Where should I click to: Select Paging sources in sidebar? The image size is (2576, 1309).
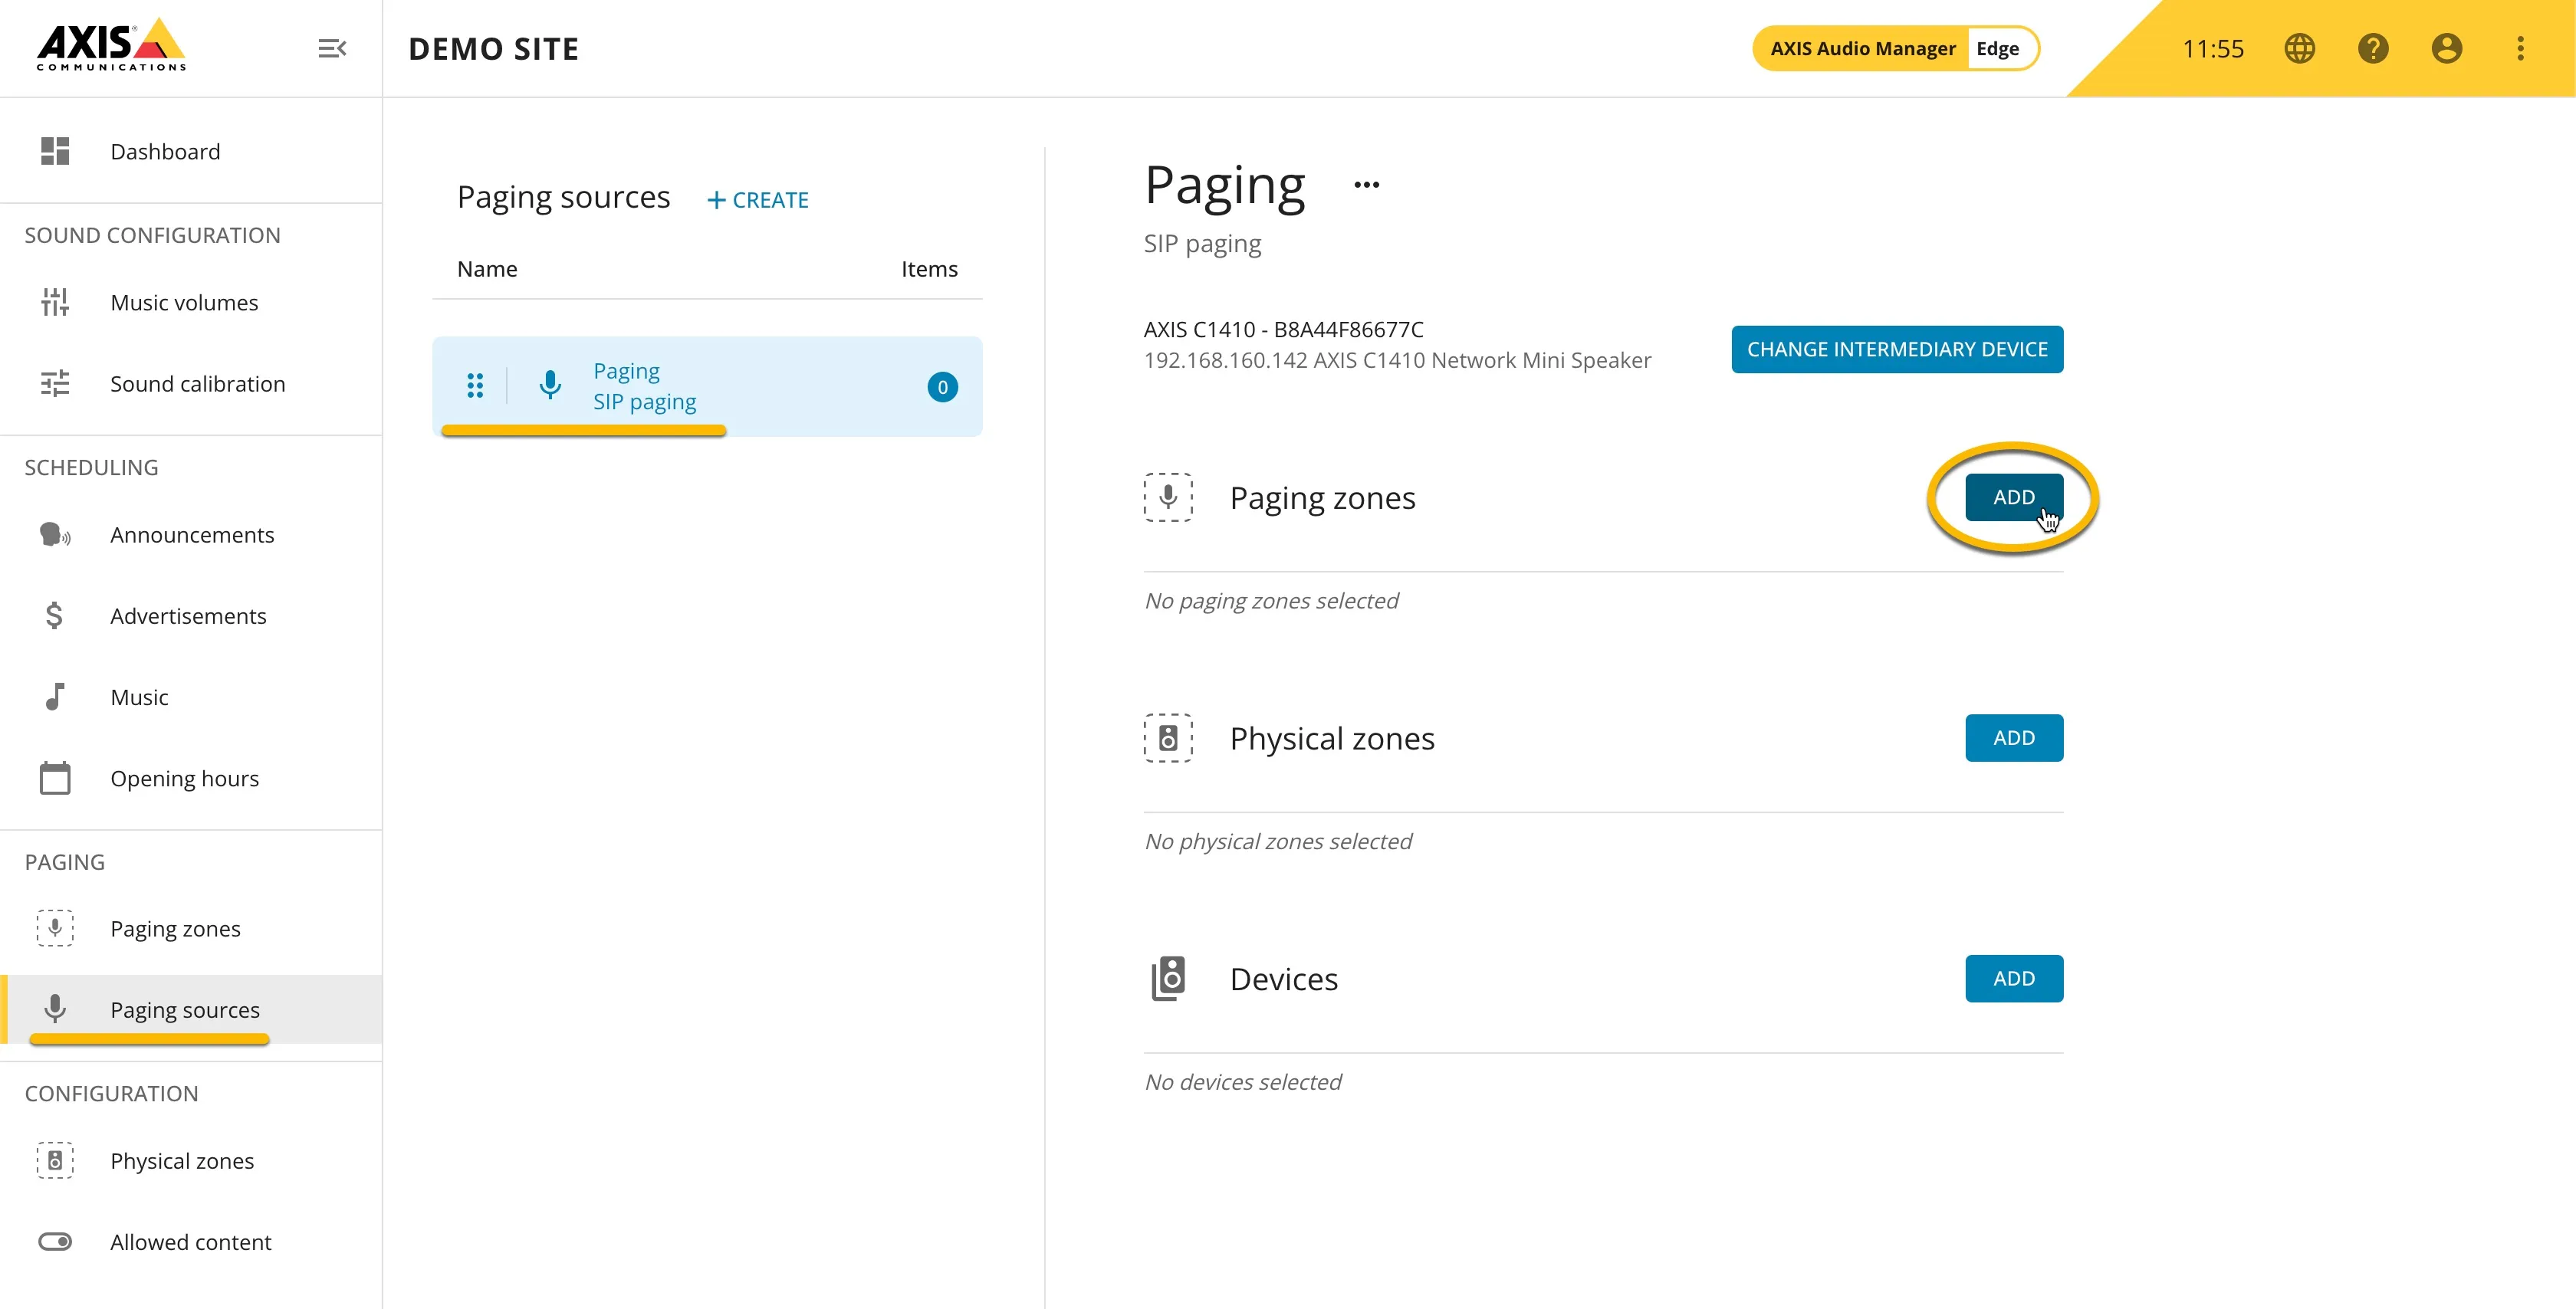pos(191,1009)
